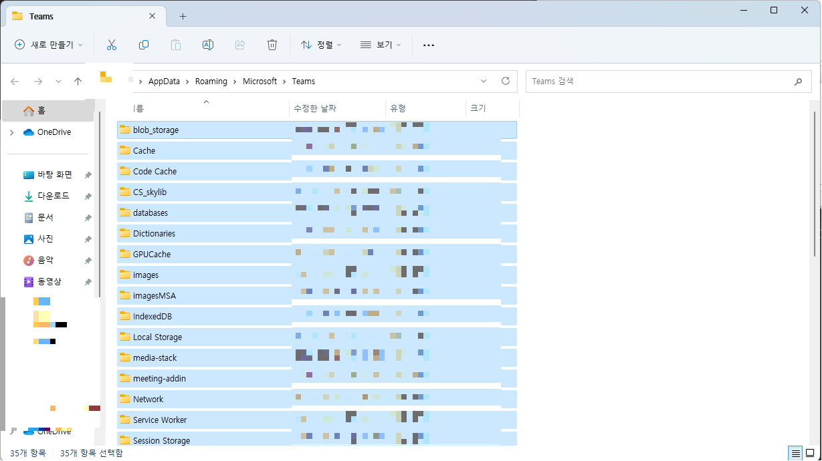Share the selected folders

pos(240,45)
